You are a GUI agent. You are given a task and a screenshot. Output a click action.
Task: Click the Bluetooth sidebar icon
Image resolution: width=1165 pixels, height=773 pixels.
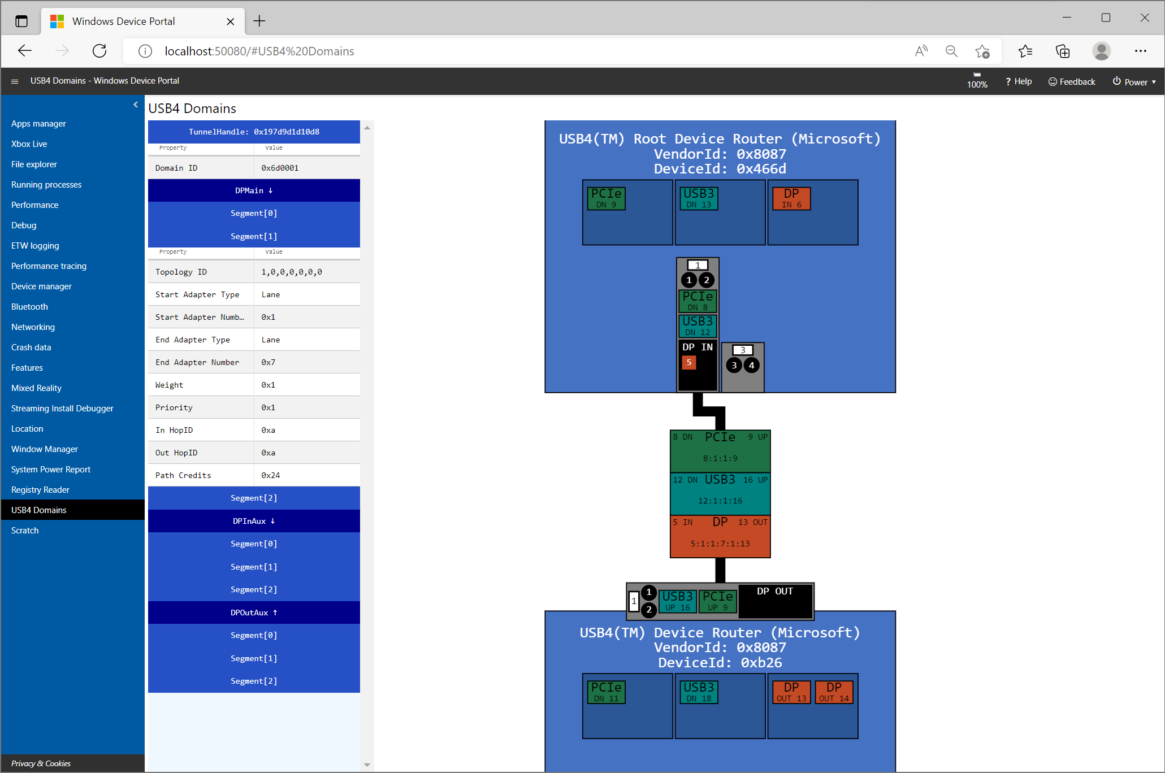click(30, 306)
